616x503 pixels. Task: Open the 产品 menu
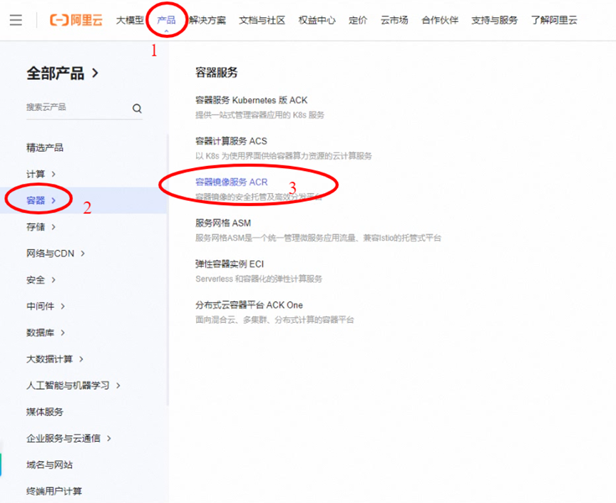click(x=166, y=20)
